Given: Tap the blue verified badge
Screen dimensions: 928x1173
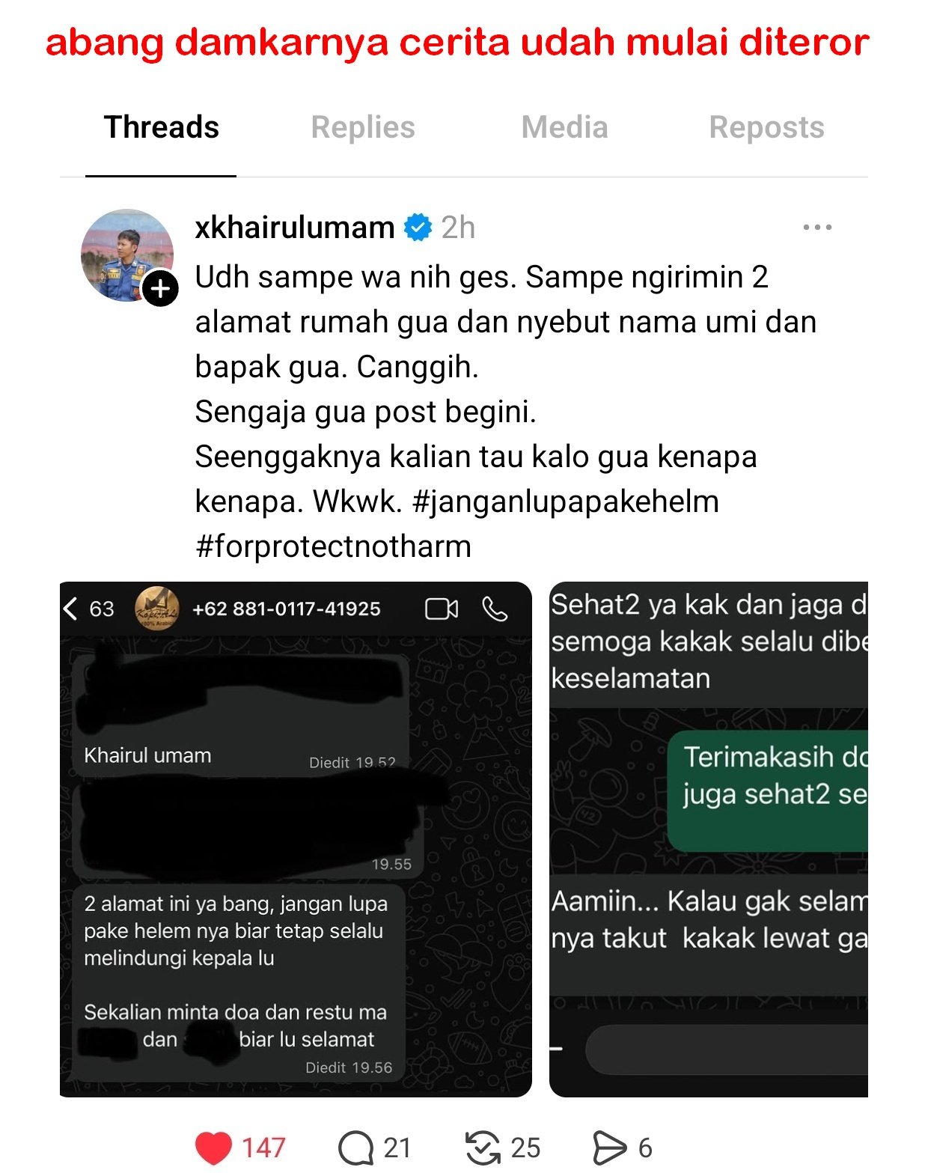Looking at the screenshot, I should (x=418, y=227).
